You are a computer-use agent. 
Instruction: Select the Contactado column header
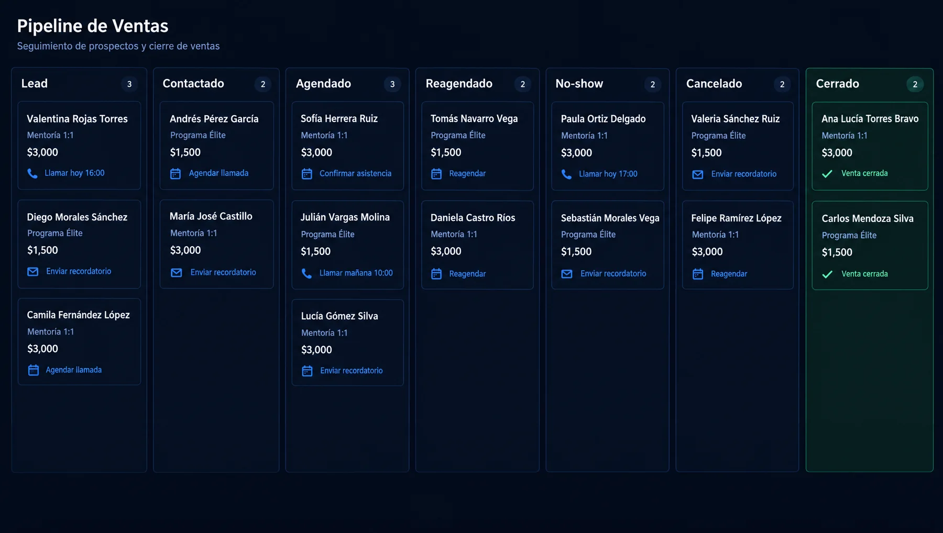tap(193, 84)
